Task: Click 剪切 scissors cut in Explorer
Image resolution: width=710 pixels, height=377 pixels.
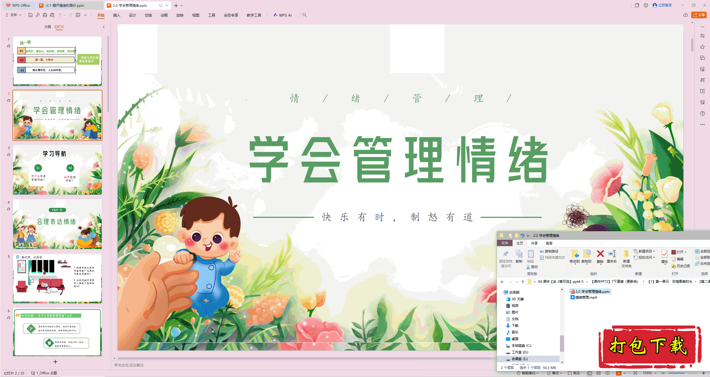Action: pyautogui.click(x=532, y=267)
